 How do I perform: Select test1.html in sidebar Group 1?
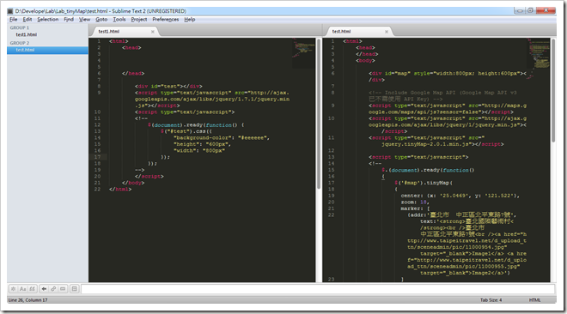27,34
